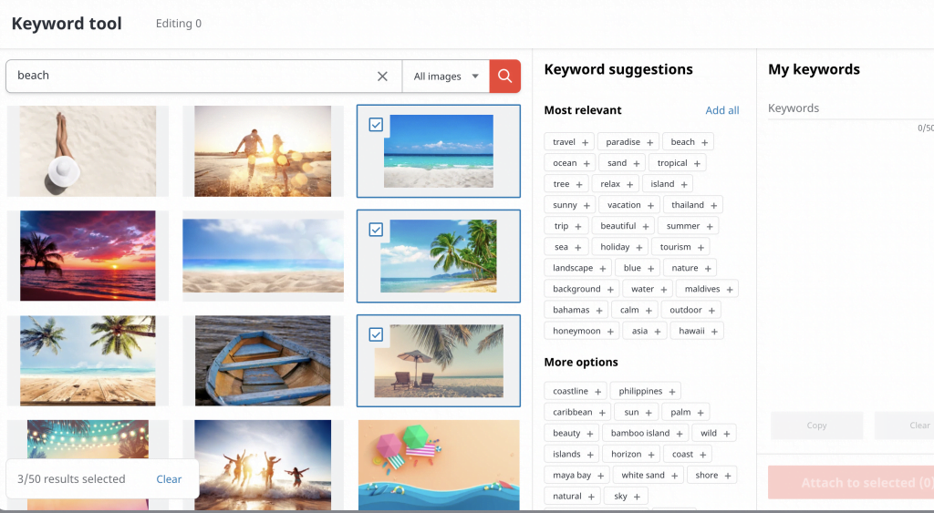Clear the search field with X icon
This screenshot has width=934, height=513.
point(383,77)
